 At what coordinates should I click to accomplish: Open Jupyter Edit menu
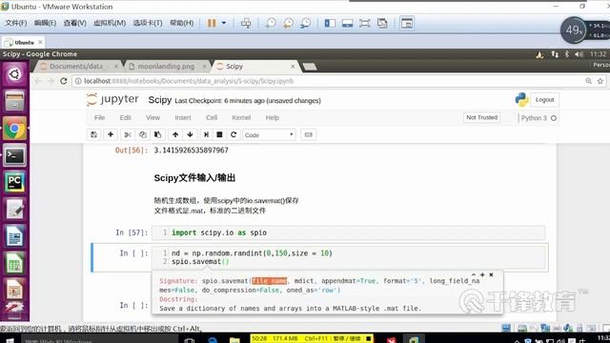(x=125, y=117)
